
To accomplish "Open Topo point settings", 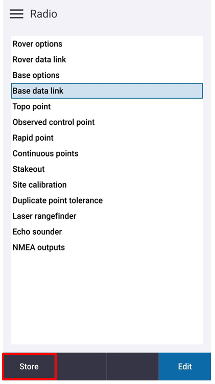I will click(x=107, y=106).
